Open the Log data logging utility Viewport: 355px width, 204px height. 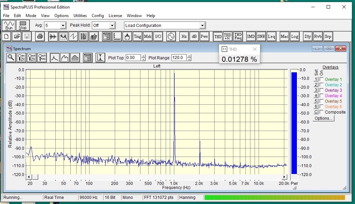click(295, 37)
